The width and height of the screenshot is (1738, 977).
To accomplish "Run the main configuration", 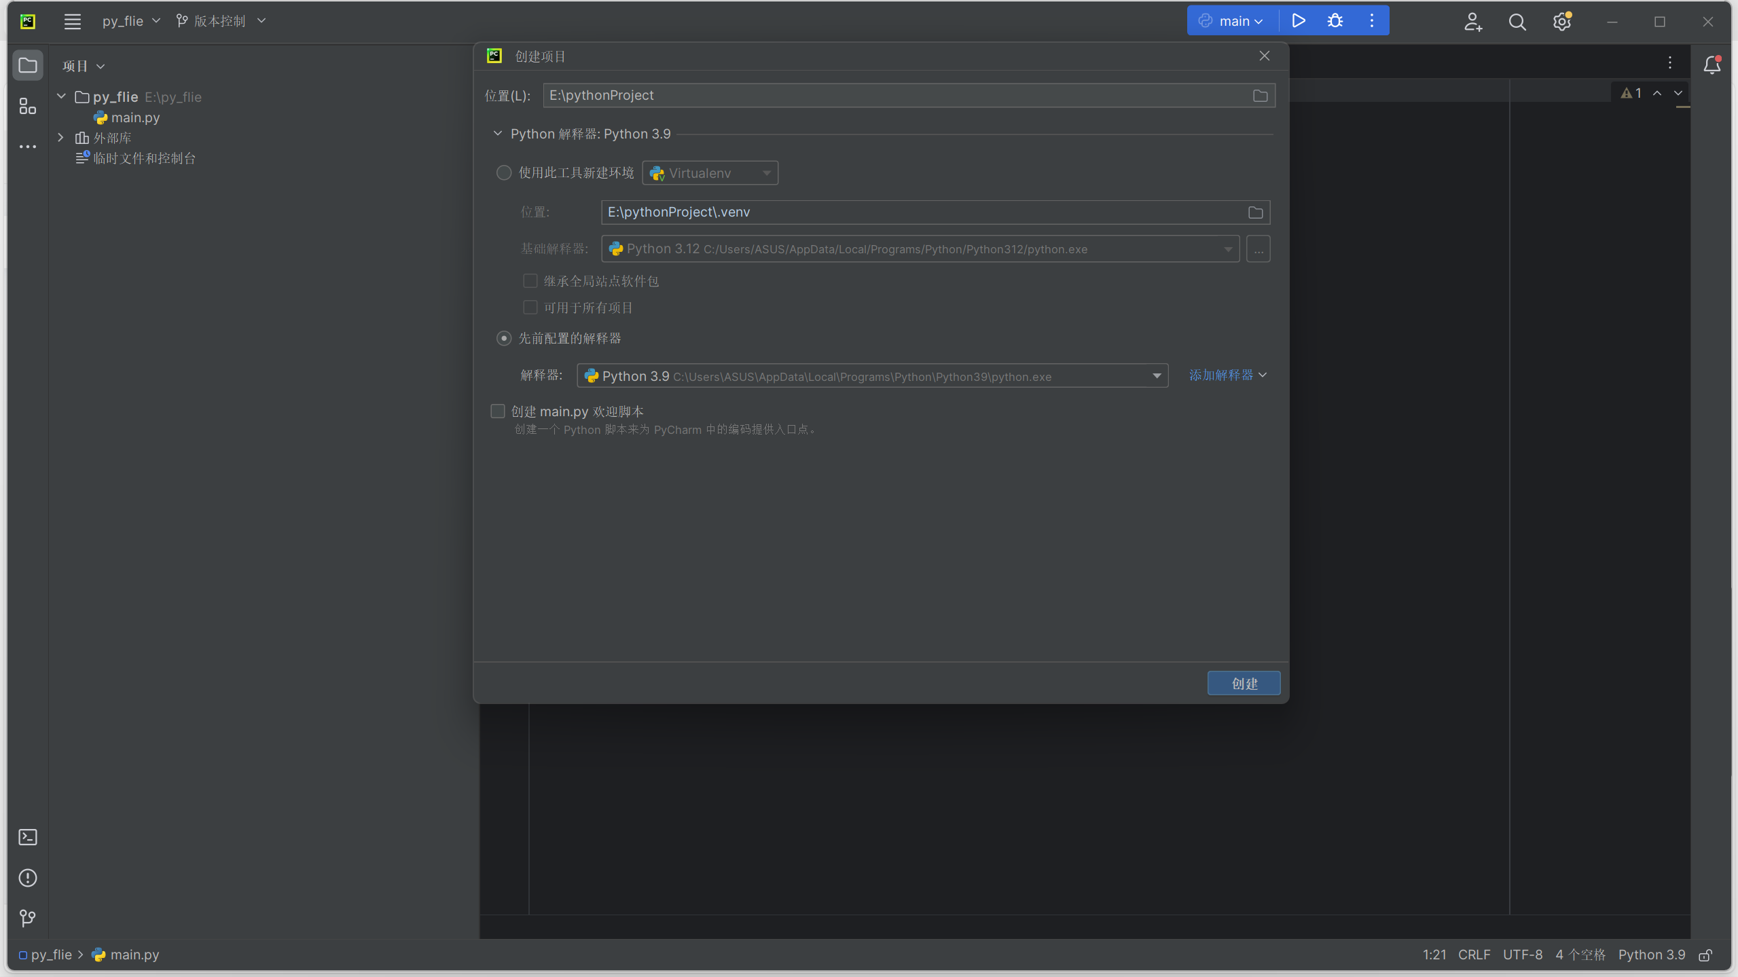I will pos(1297,20).
